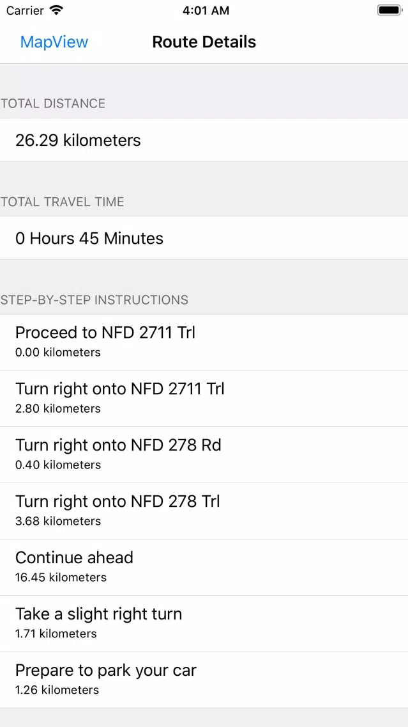The image size is (408, 727).
Task: Tap the Step-by-Step Instructions header
Action: coord(94,300)
